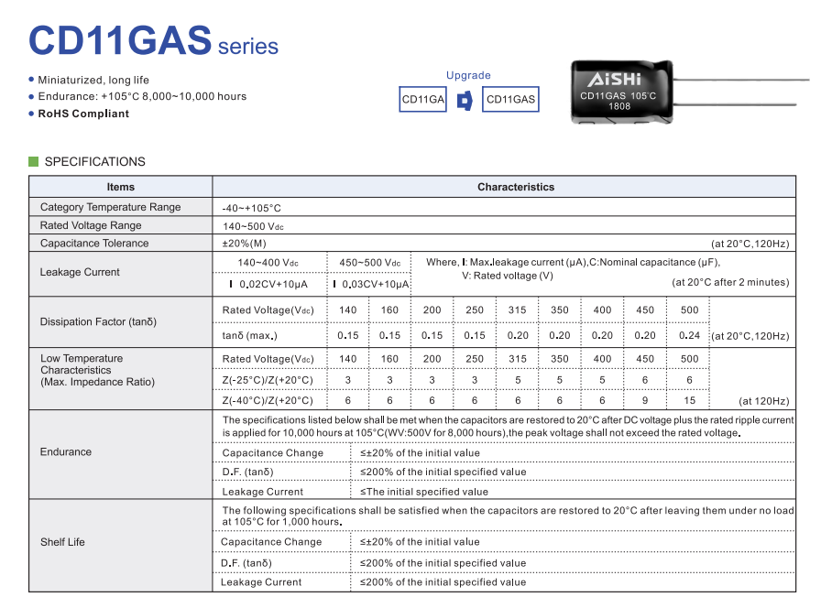
Task: Click the ±20%(M) capacitance tolerance value
Action: click(244, 244)
